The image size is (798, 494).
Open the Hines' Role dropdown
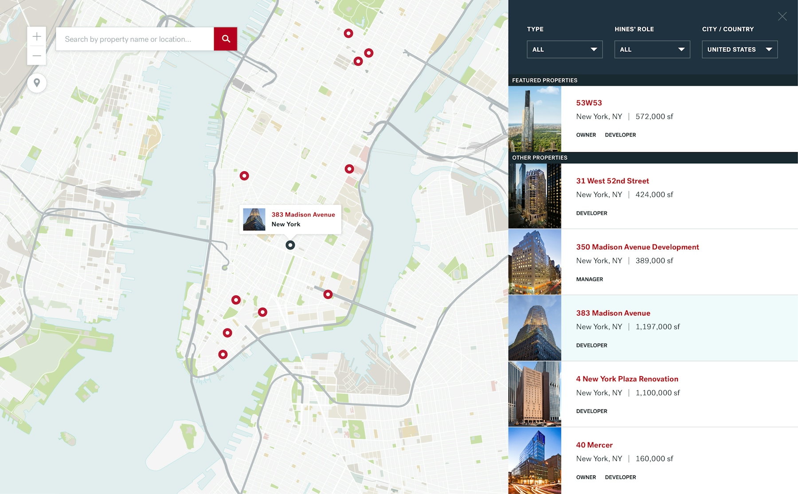tap(652, 50)
